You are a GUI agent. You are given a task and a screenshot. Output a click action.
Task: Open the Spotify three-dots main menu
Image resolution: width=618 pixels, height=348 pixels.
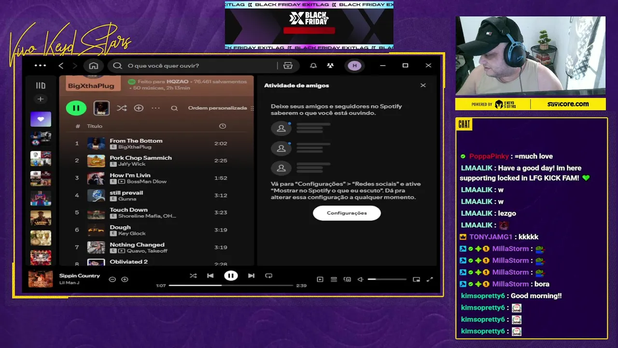(x=41, y=66)
